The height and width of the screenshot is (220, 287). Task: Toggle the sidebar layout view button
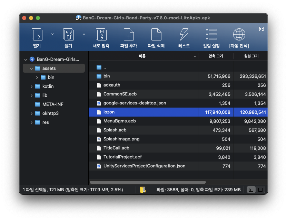tap(251, 190)
